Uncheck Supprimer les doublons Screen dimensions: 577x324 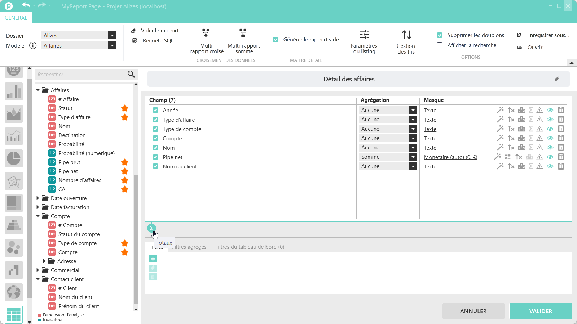440,35
